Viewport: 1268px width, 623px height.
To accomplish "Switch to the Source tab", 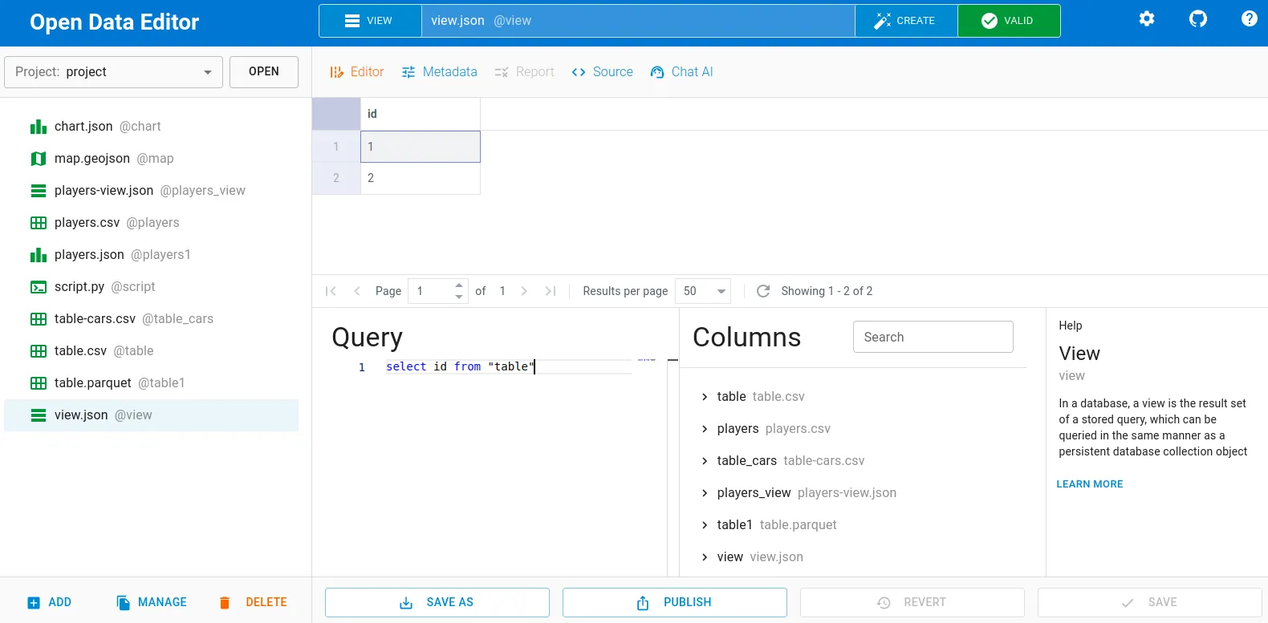I will tap(602, 72).
